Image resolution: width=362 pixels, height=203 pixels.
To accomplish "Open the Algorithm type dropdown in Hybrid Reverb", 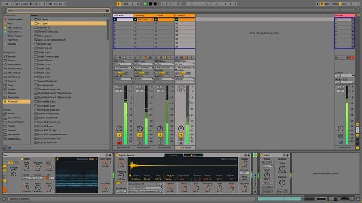I will tap(185, 179).
